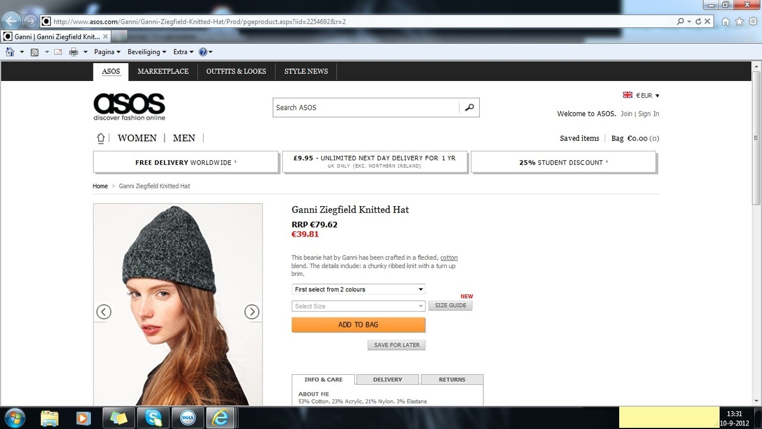762x429 pixels.
Task: Open the SIZE GUIDE button
Action: [450, 306]
